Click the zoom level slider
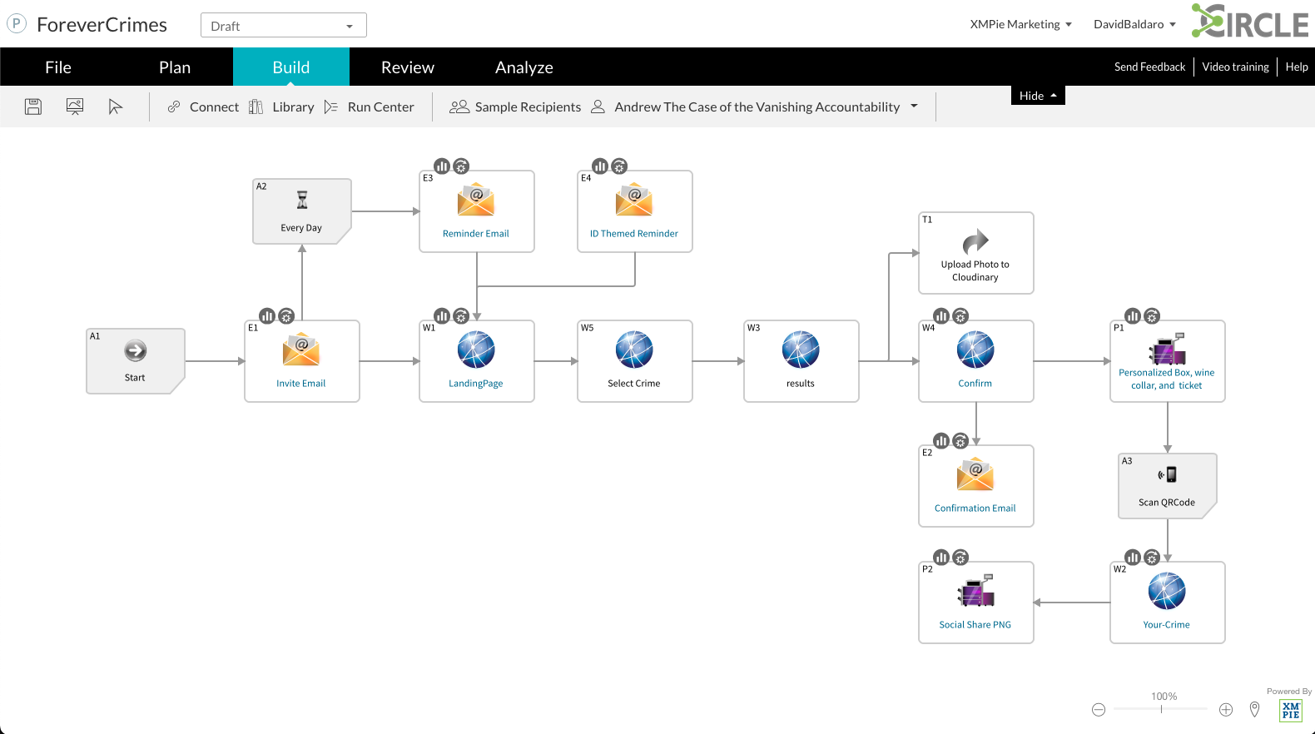Screen dimensions: 1315x734 [x=1161, y=709]
